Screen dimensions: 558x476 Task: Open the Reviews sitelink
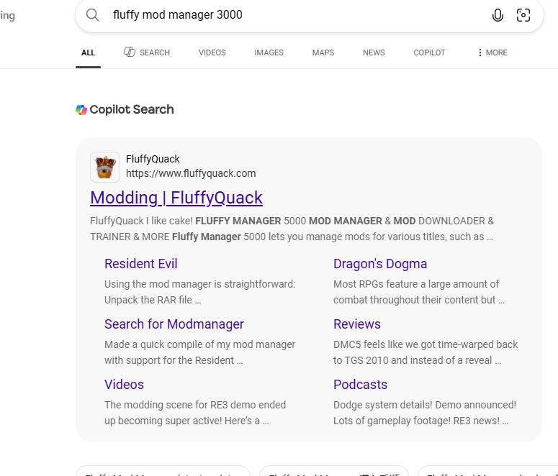(357, 324)
